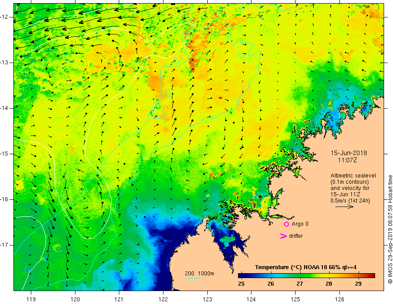Click the time label 11:07Z
Viewport: 393px width, 304px height.
pyautogui.click(x=347, y=160)
